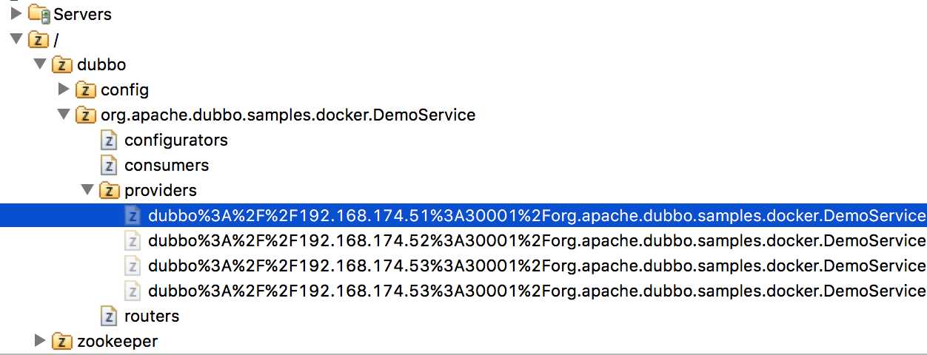This screenshot has width=927, height=355.
Task: Click the config node icon
Action: click(87, 89)
